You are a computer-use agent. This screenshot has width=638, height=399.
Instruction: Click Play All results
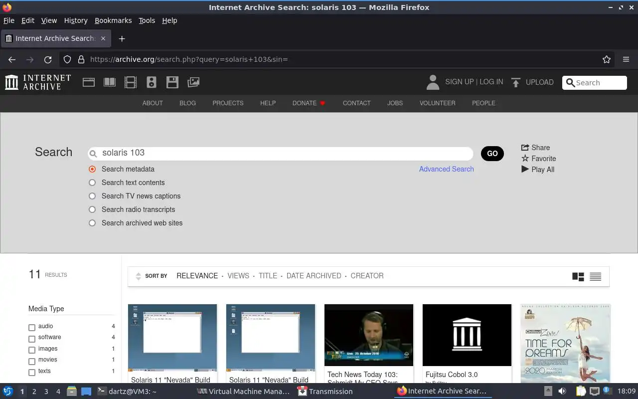point(538,170)
